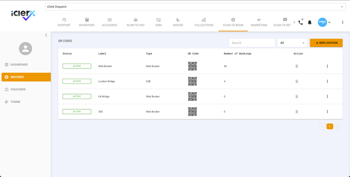Open more options for Uk Bridge row
350x177 pixels.
click(327, 97)
